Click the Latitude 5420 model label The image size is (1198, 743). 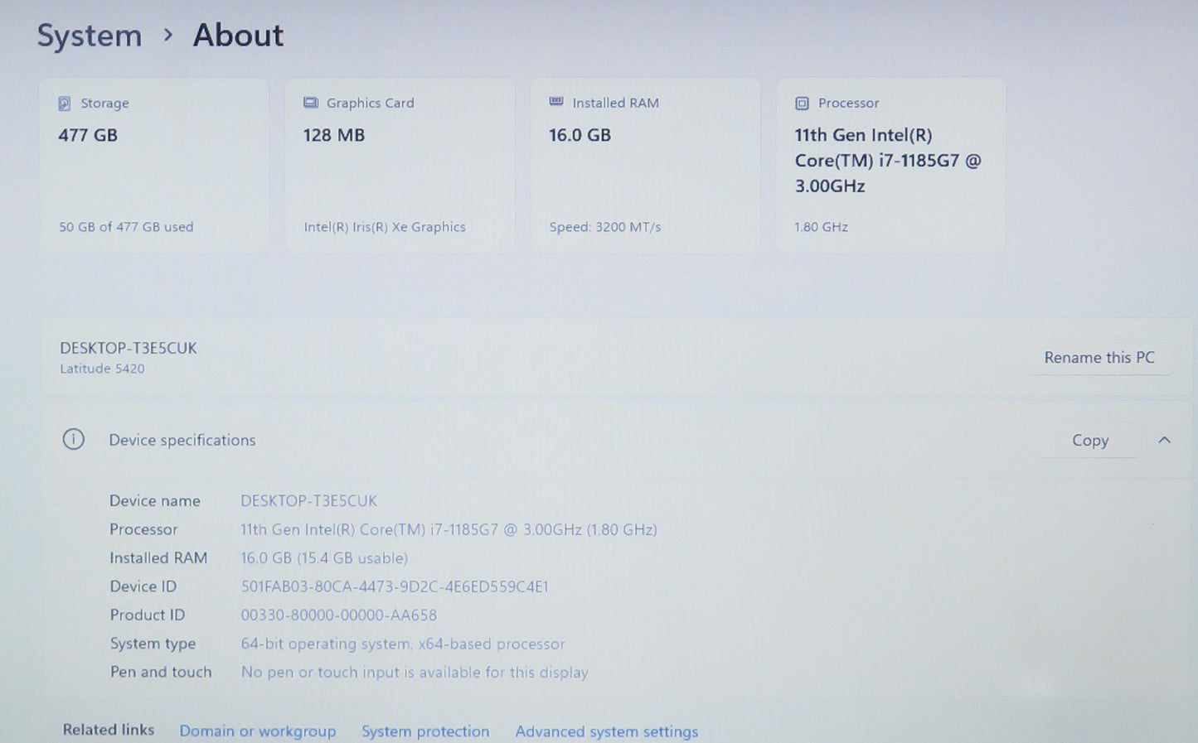[102, 369]
